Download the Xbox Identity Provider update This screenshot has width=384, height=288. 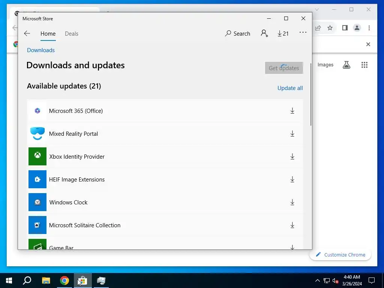click(292, 156)
